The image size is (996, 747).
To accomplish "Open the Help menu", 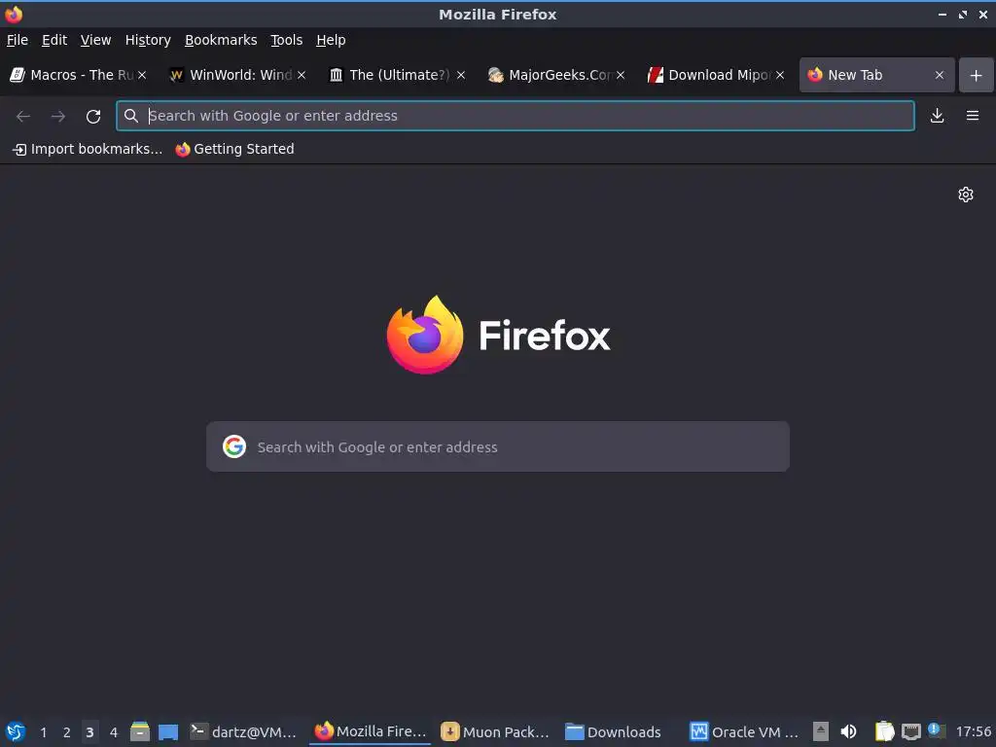I will click(331, 40).
